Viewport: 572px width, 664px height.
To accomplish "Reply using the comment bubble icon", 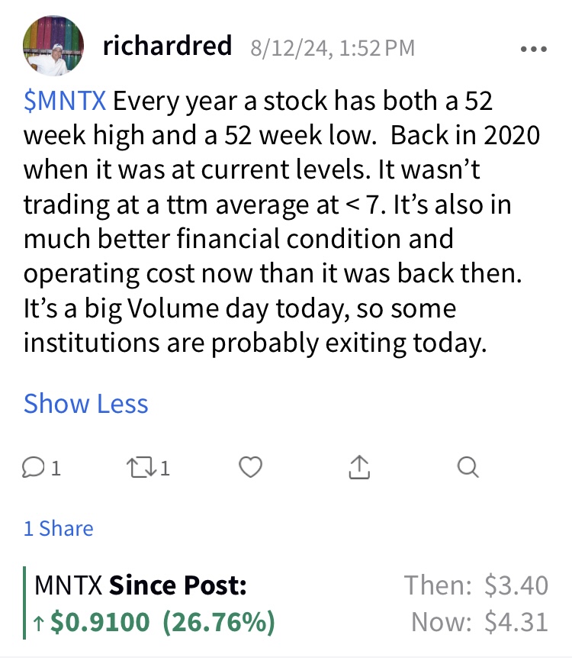I will tap(34, 467).
